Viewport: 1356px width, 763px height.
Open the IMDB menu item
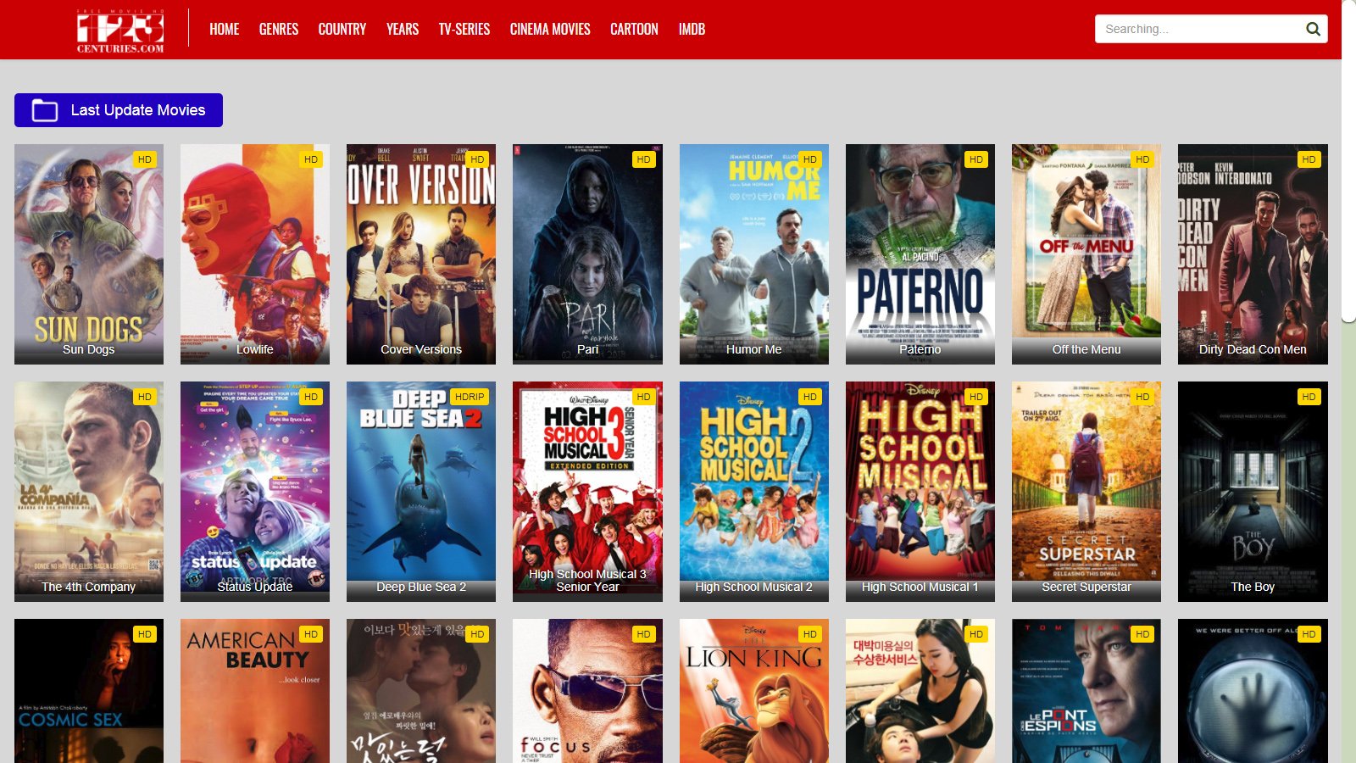pos(692,29)
